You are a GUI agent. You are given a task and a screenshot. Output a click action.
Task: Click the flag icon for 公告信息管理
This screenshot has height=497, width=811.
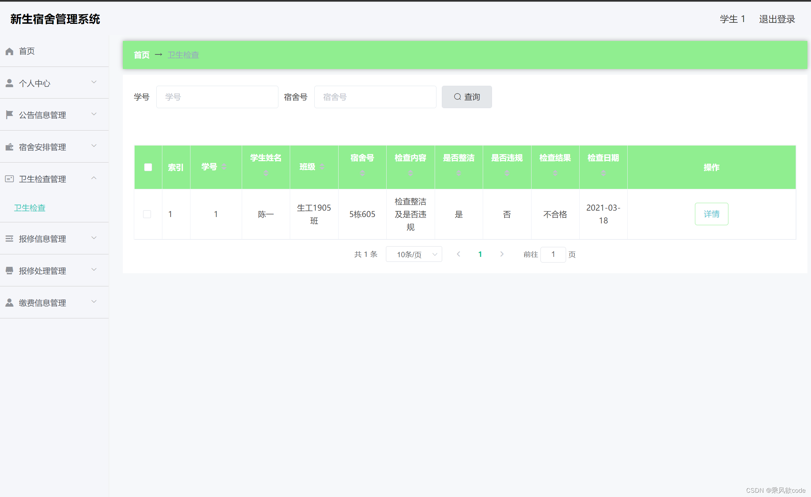(9, 114)
